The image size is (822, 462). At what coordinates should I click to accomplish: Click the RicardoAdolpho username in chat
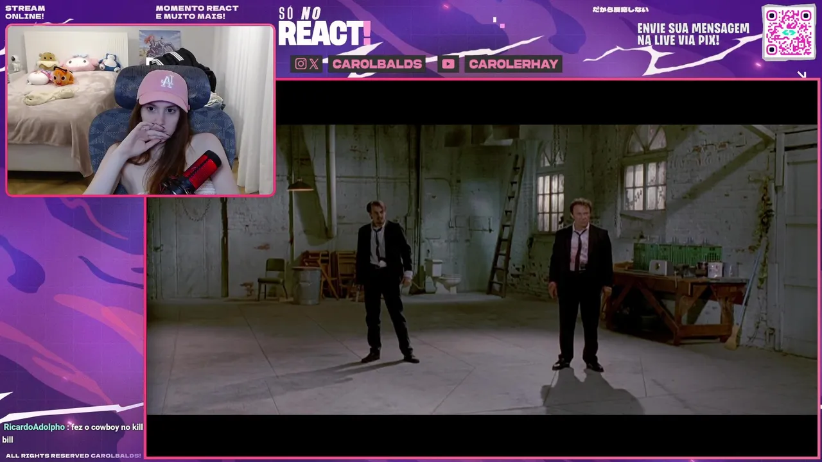[34, 427]
